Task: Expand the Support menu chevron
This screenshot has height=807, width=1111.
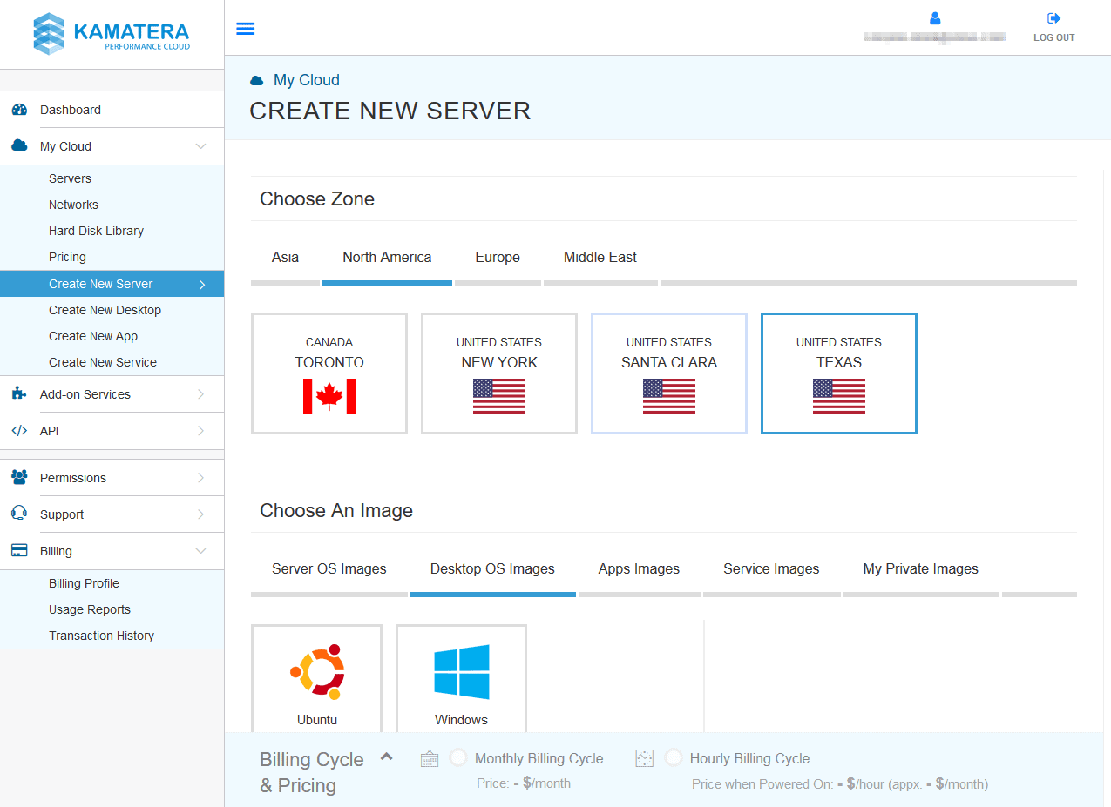Action: click(x=201, y=514)
